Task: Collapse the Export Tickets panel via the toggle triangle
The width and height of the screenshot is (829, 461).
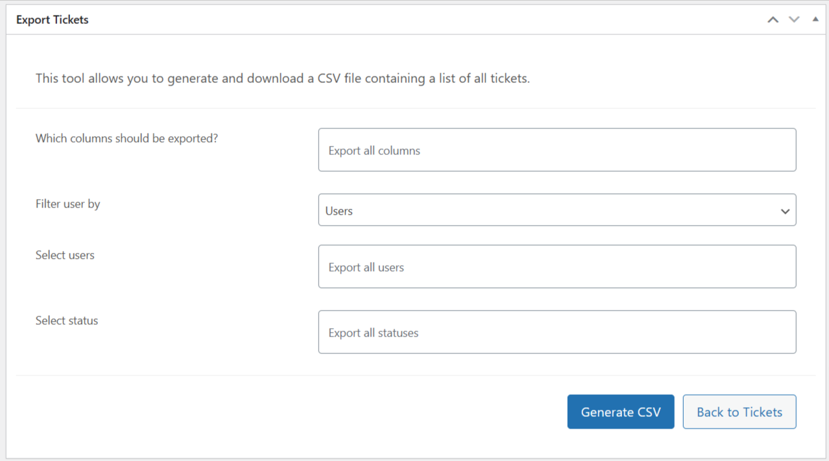Action: coord(815,19)
